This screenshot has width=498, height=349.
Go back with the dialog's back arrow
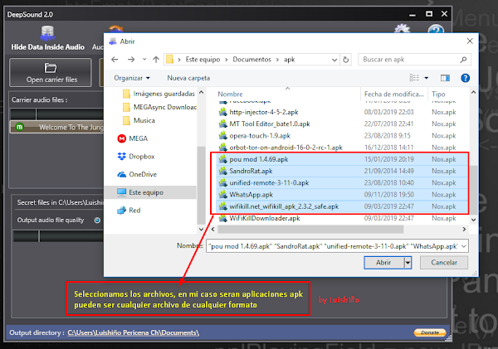click(x=115, y=60)
